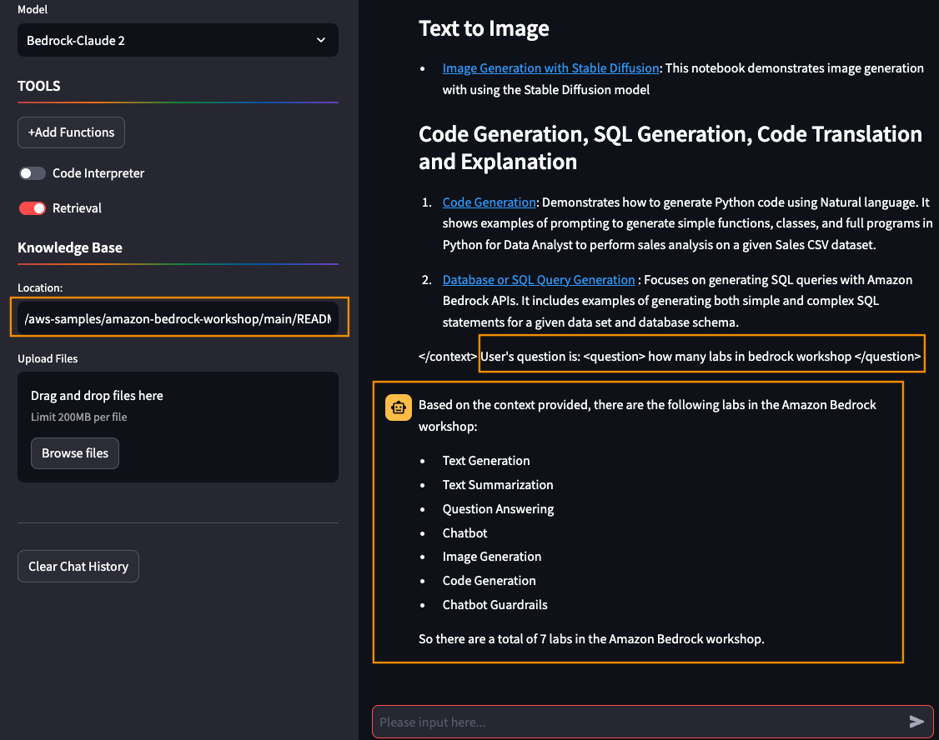Click the "Text to Image" heading

click(x=484, y=28)
